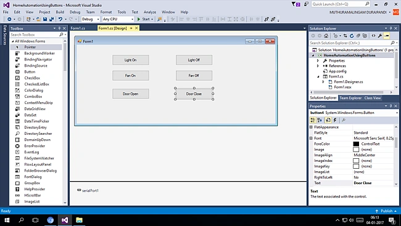Click the Refresh icon in Solution Explorer
The width and height of the screenshot is (401, 226).
click(352, 36)
